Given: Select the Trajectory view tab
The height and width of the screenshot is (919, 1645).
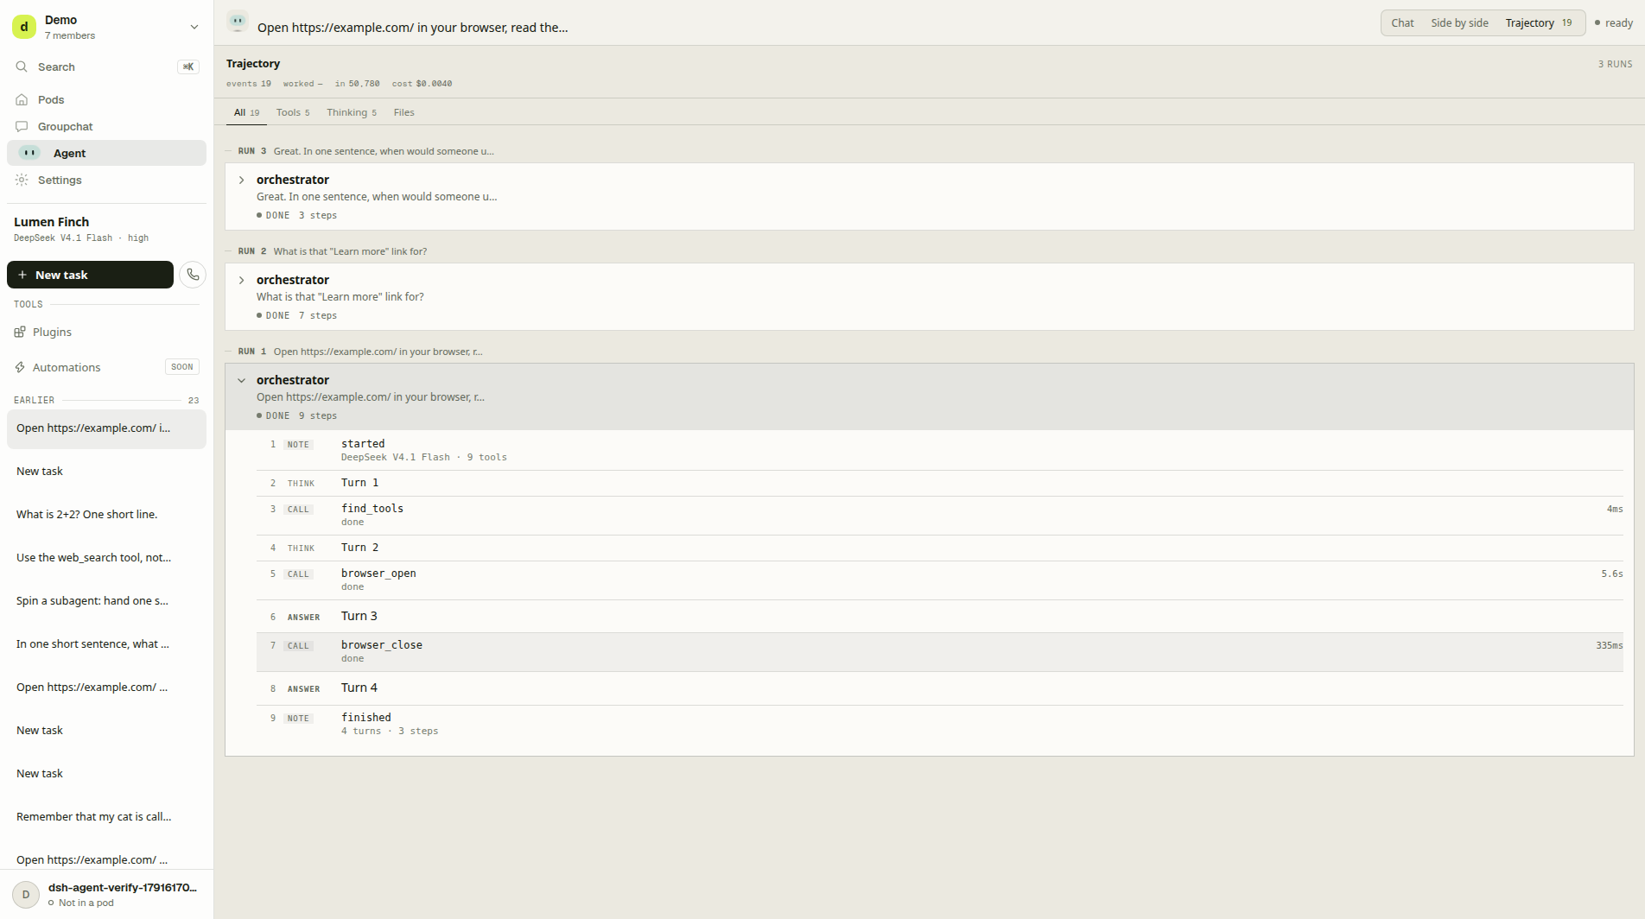Looking at the screenshot, I should click(x=1539, y=22).
